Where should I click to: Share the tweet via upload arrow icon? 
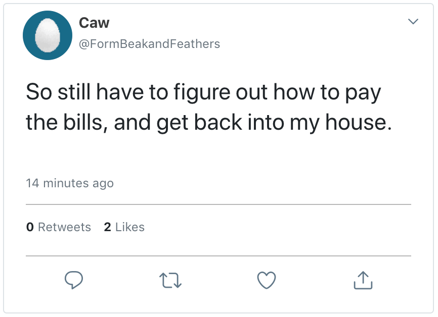(363, 281)
